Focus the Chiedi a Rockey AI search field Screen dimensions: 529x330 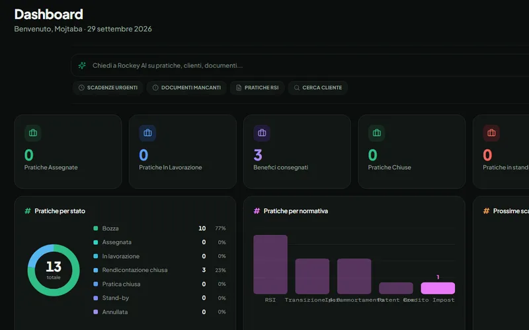[x=300, y=65]
